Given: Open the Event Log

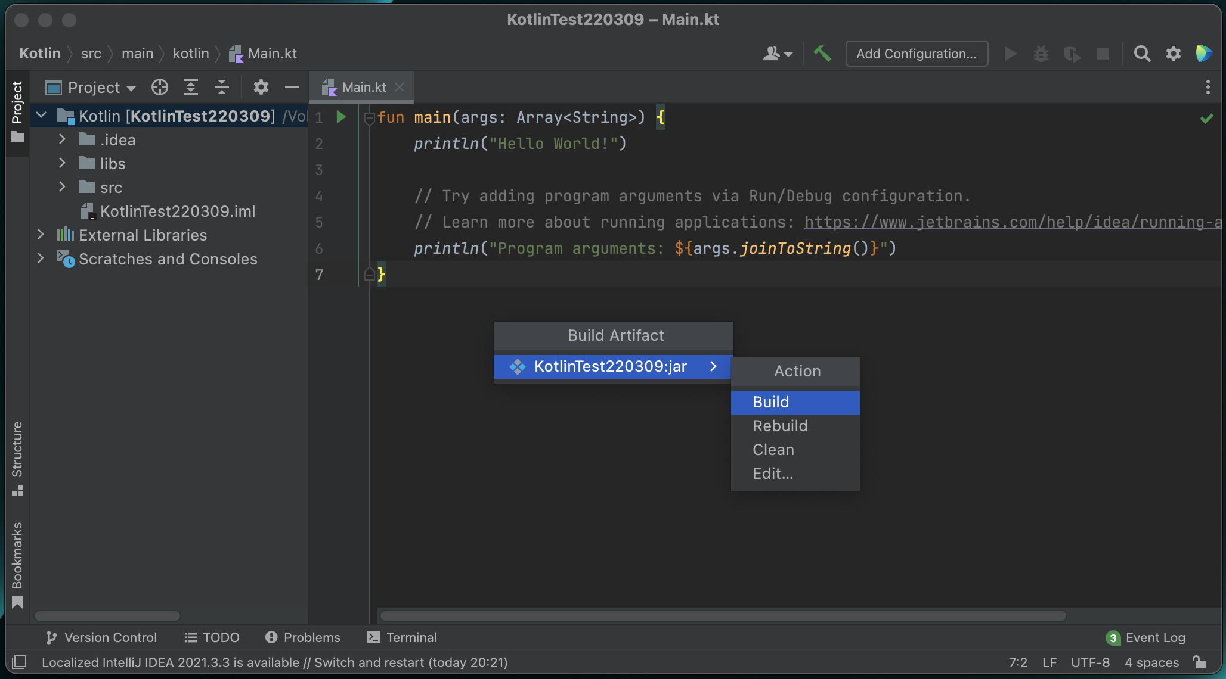Looking at the screenshot, I should point(1145,637).
